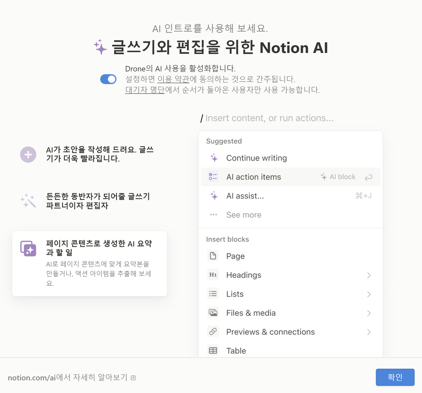Open notion.com/ai에서 자세히 알아보기 link

pos(72,378)
